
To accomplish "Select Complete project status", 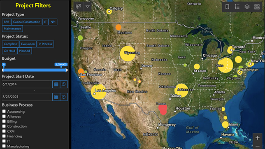I will coord(10,44).
